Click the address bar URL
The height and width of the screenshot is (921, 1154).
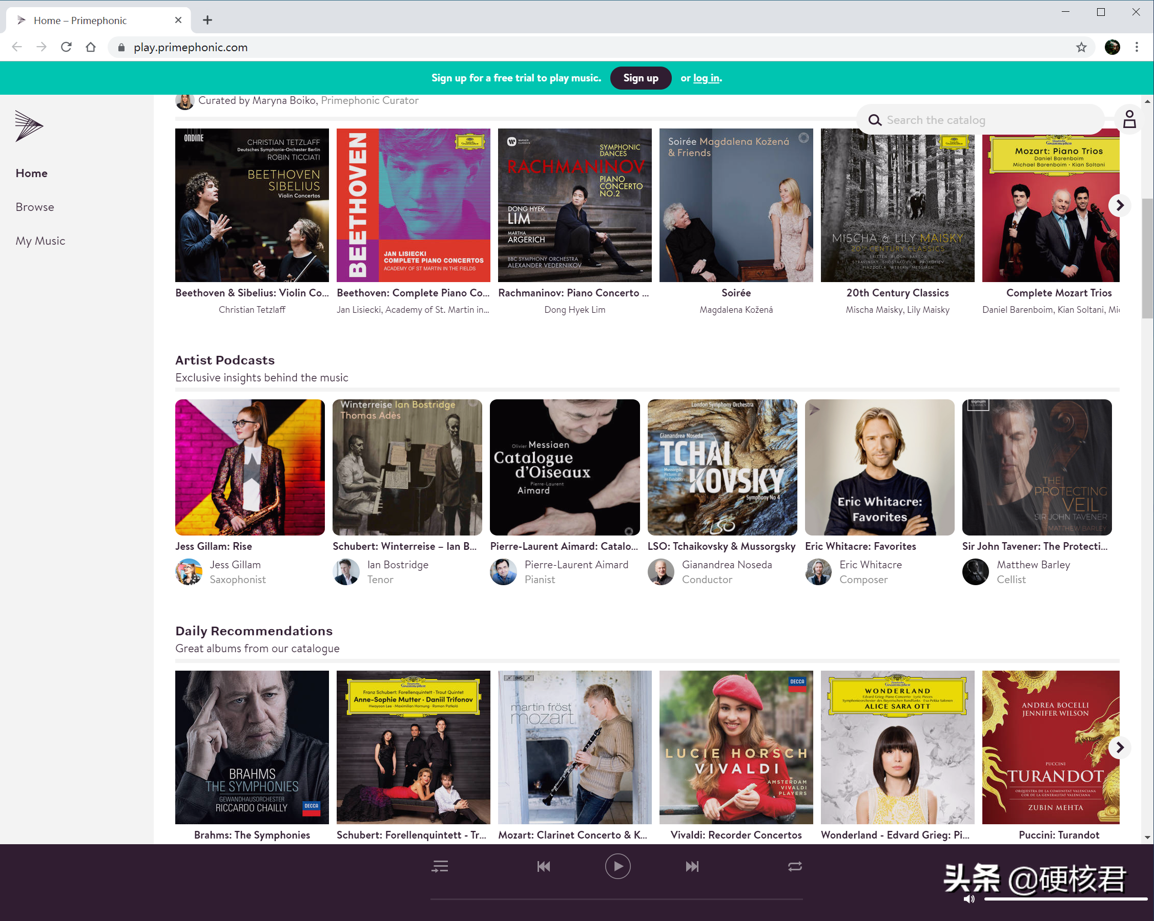pyautogui.click(x=191, y=48)
